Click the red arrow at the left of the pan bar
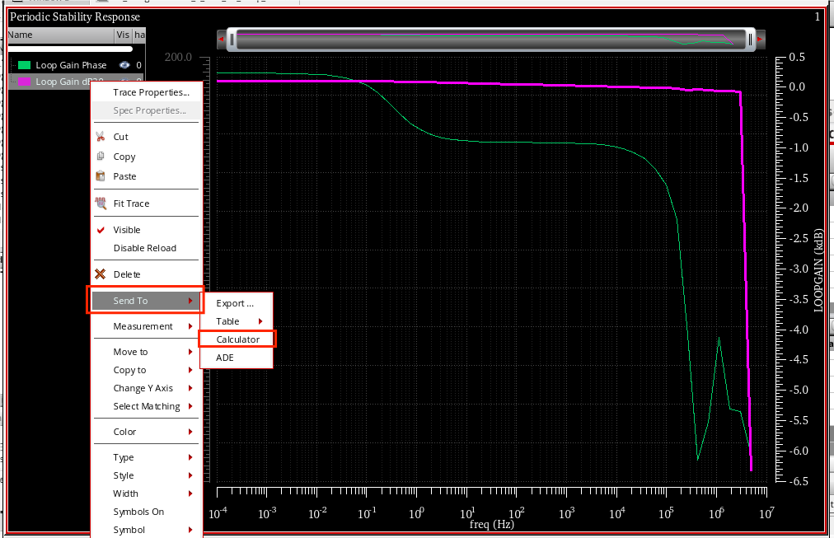 click(x=219, y=38)
